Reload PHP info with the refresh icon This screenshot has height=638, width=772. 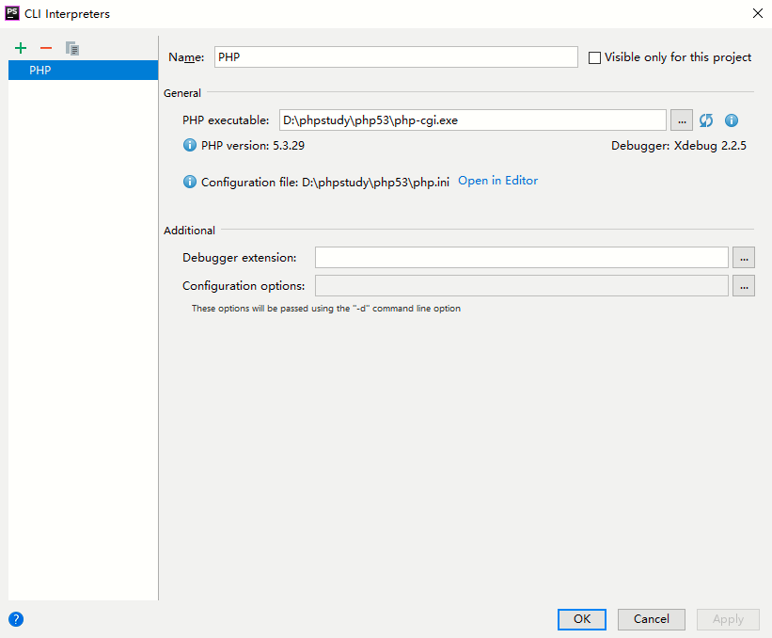pos(706,120)
